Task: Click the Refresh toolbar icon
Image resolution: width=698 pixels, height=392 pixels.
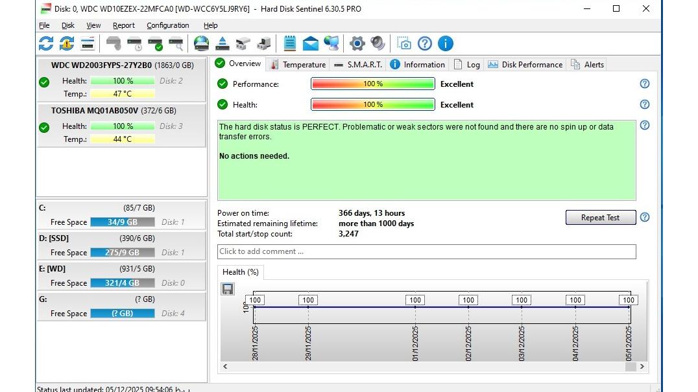Action: 46,43
